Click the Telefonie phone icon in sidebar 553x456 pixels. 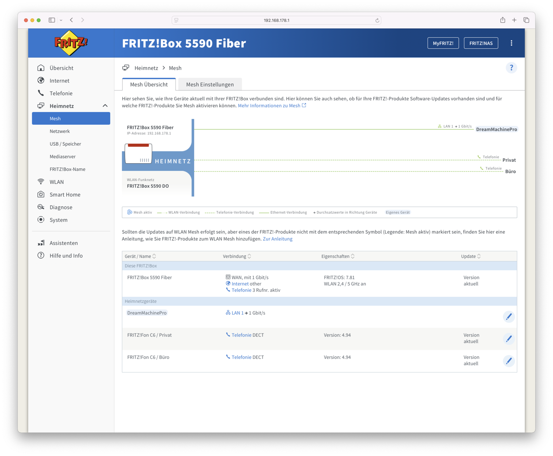point(41,93)
